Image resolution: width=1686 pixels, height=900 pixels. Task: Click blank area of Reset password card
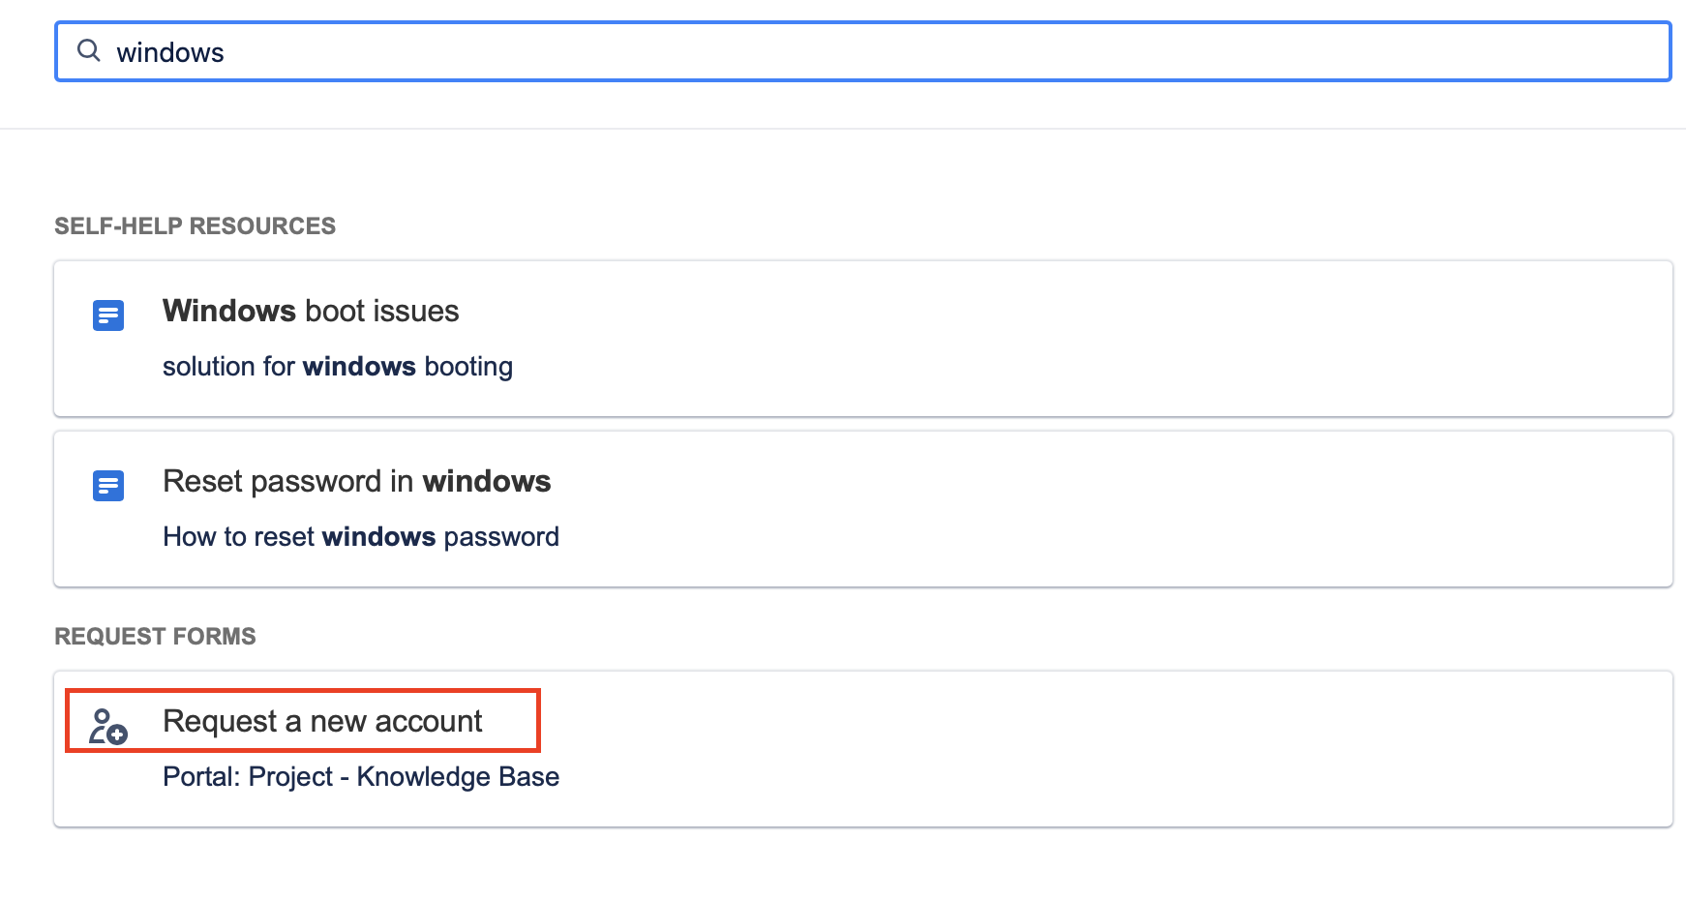click(x=1065, y=509)
